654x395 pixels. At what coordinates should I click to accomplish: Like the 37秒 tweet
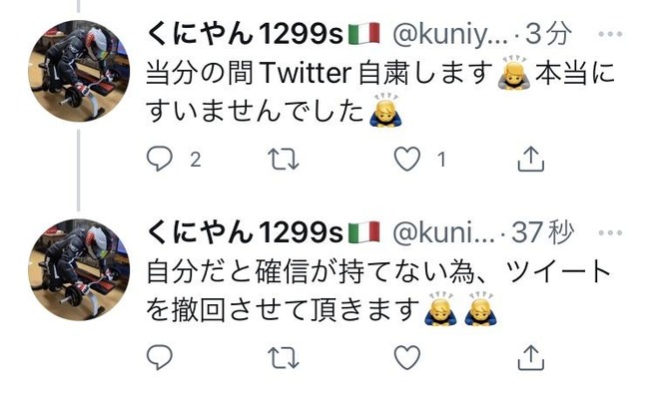click(x=407, y=358)
